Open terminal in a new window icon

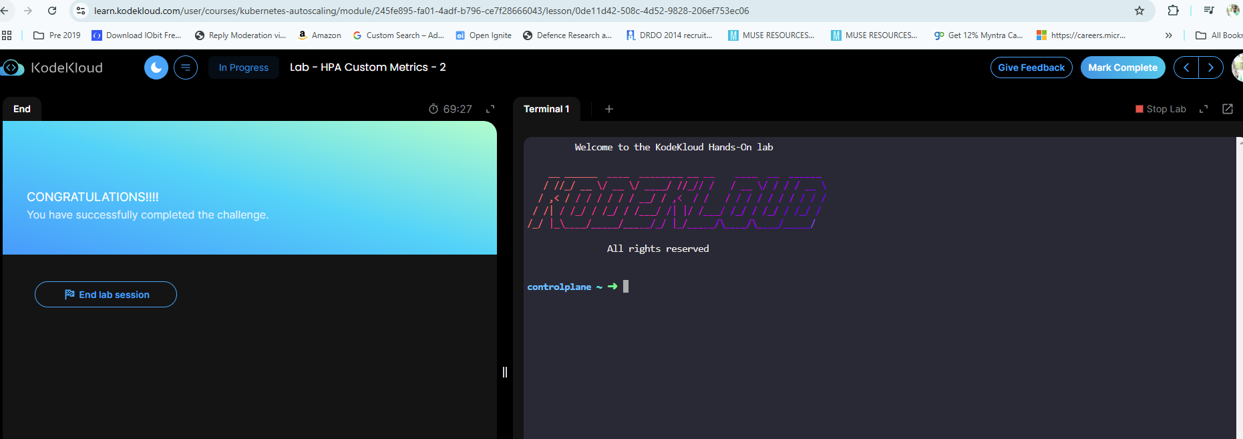point(1228,109)
